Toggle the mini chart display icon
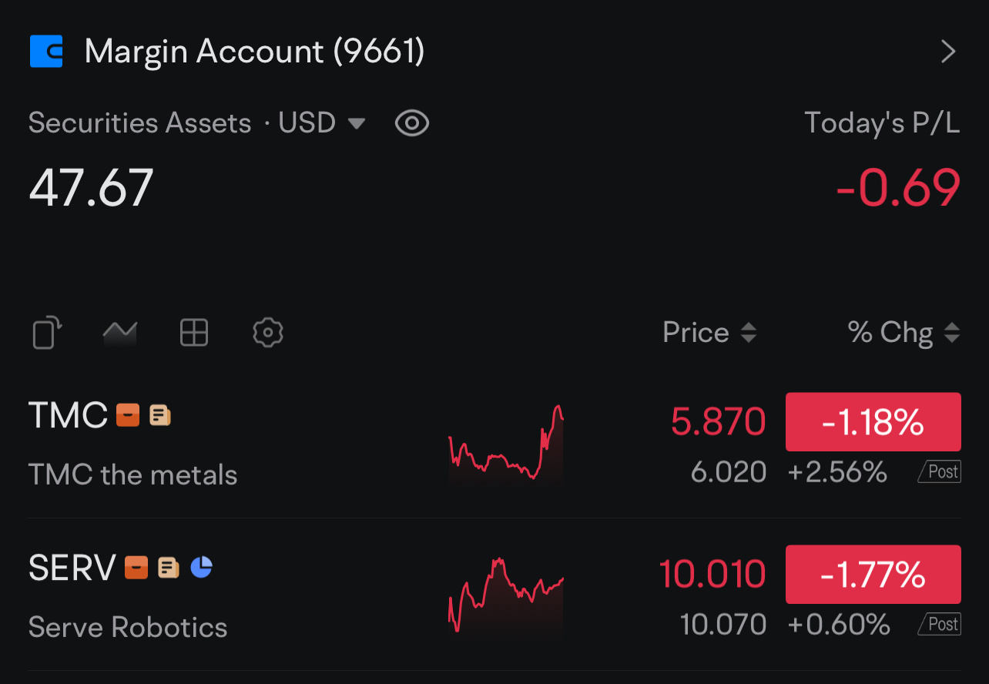This screenshot has height=684, width=989. (x=120, y=333)
